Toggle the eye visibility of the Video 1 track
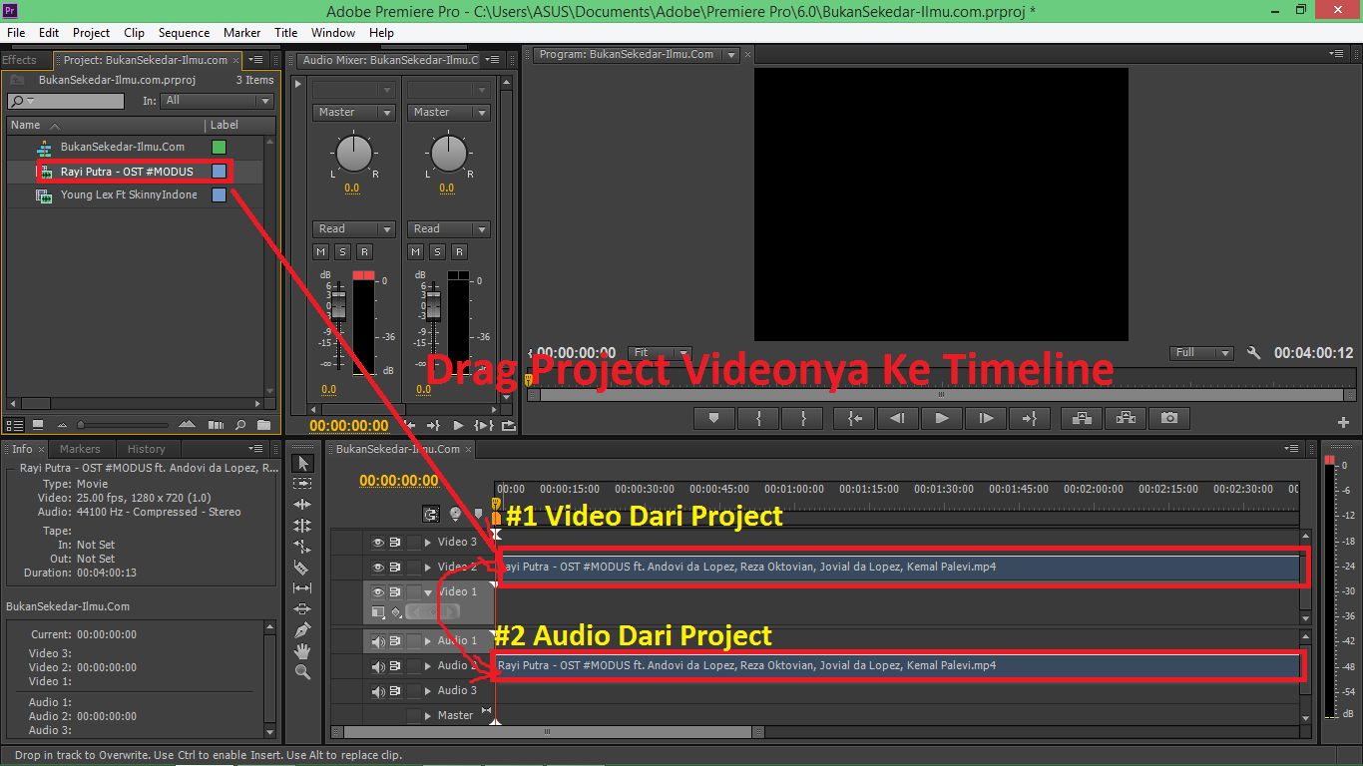 378,592
